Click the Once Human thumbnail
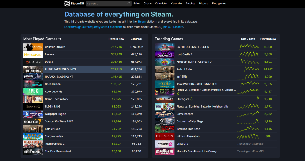The width and height of the screenshot is (305, 161). 33,84
